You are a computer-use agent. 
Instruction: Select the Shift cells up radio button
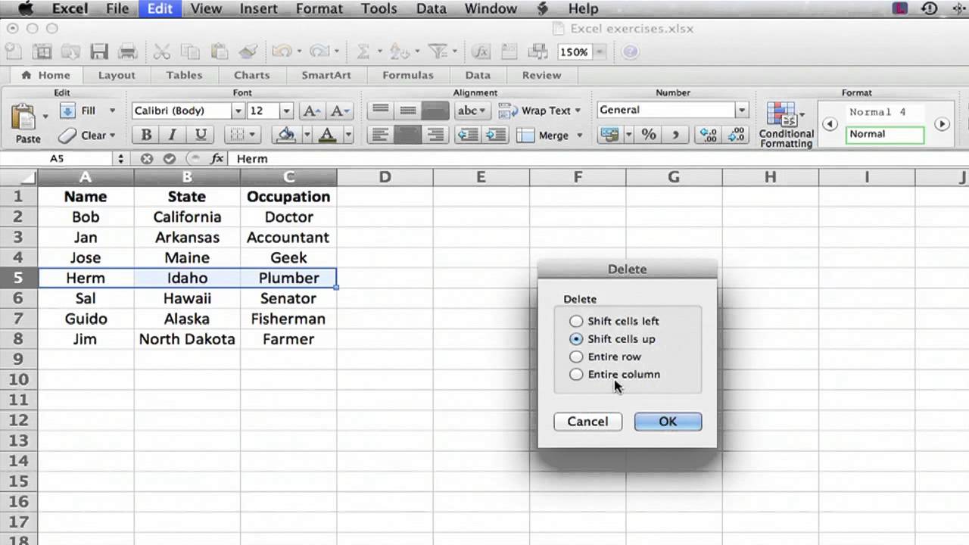(576, 339)
